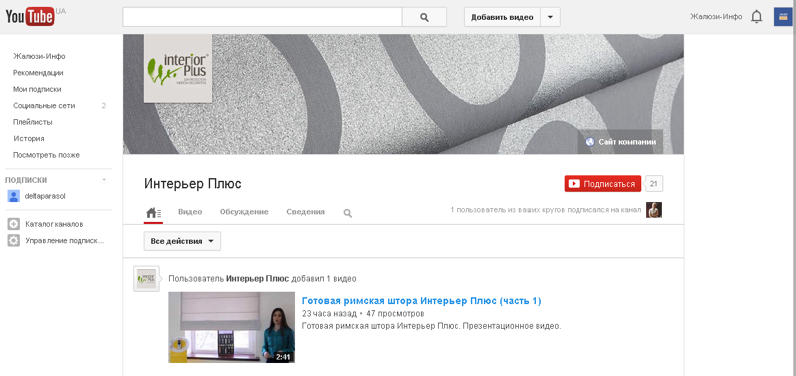Open the notifications bell
The width and height of the screenshot is (796, 376).
(x=756, y=17)
